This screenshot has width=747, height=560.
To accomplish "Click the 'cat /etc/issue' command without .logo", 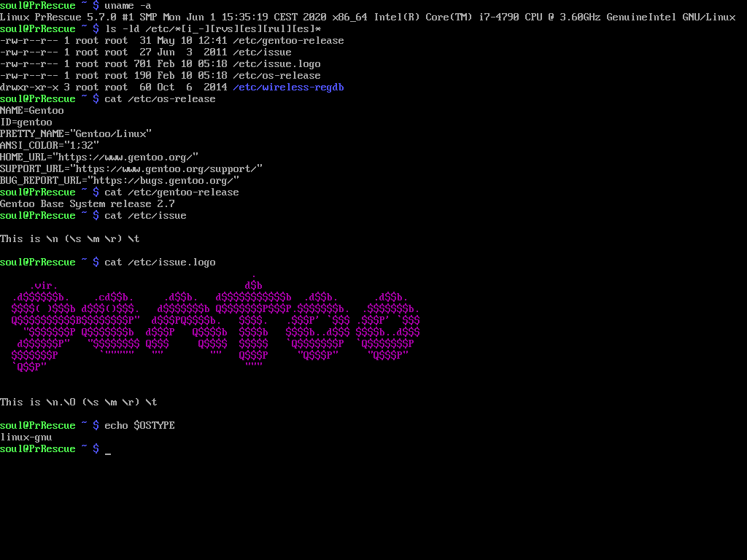I will point(145,216).
